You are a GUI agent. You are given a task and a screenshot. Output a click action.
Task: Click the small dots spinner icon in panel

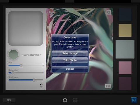point(41,85)
